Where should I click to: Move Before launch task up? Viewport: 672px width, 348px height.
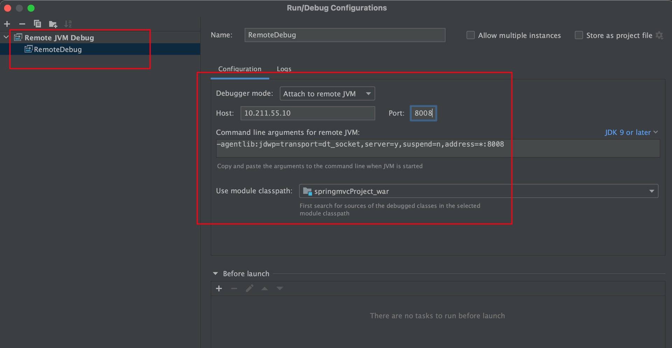coord(265,289)
